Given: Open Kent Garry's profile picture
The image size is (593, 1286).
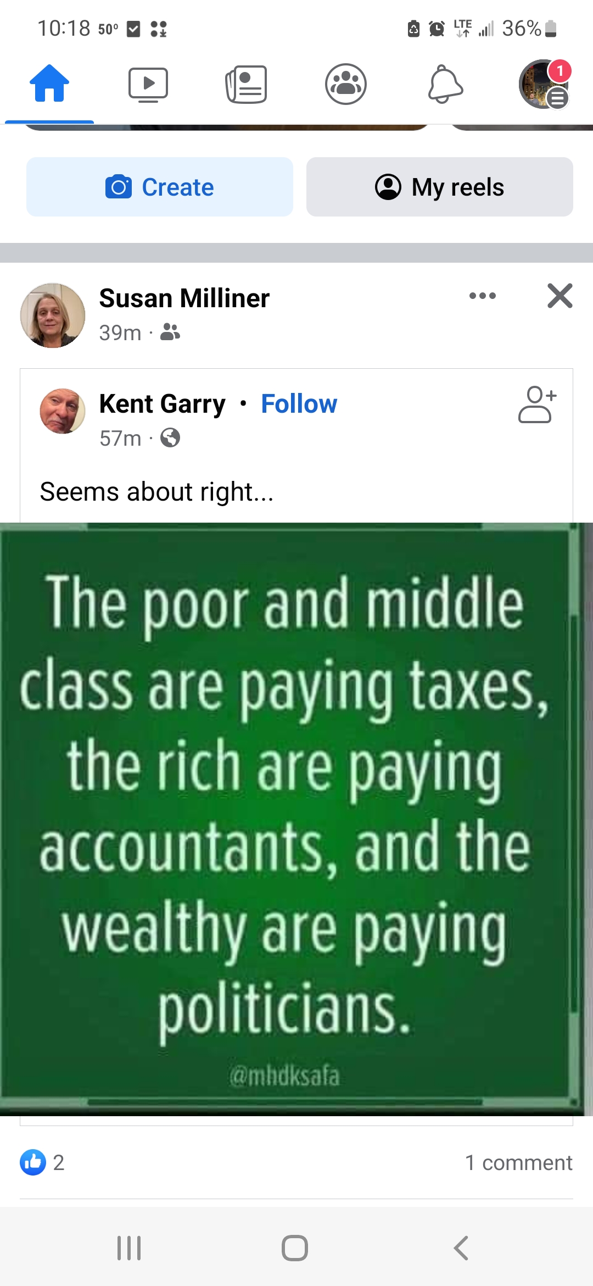Looking at the screenshot, I should point(63,411).
